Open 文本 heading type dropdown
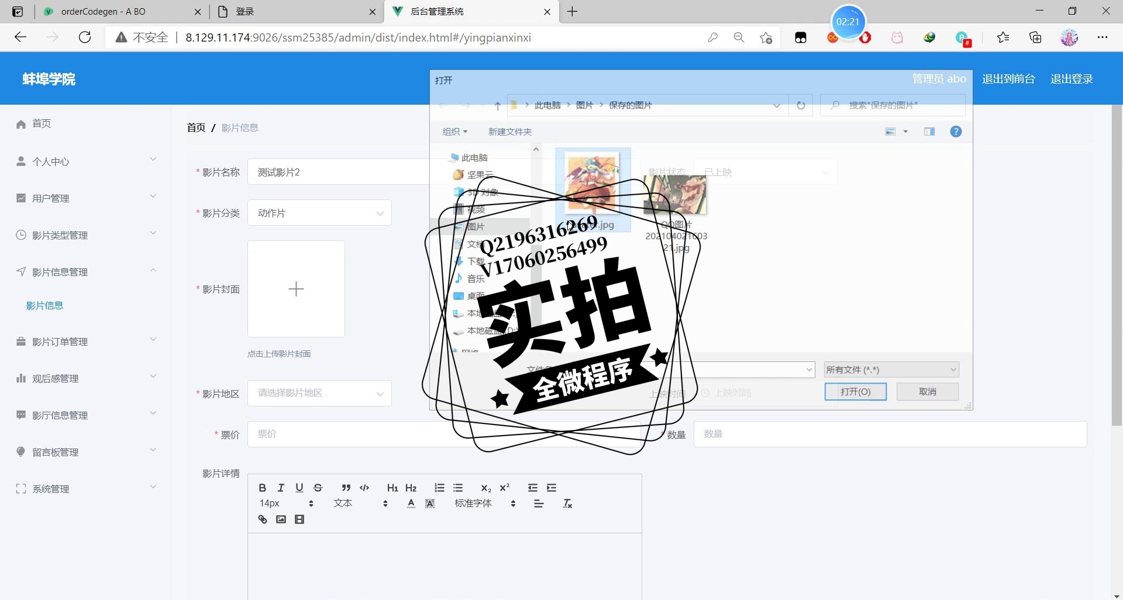1123x600 pixels. (x=360, y=504)
